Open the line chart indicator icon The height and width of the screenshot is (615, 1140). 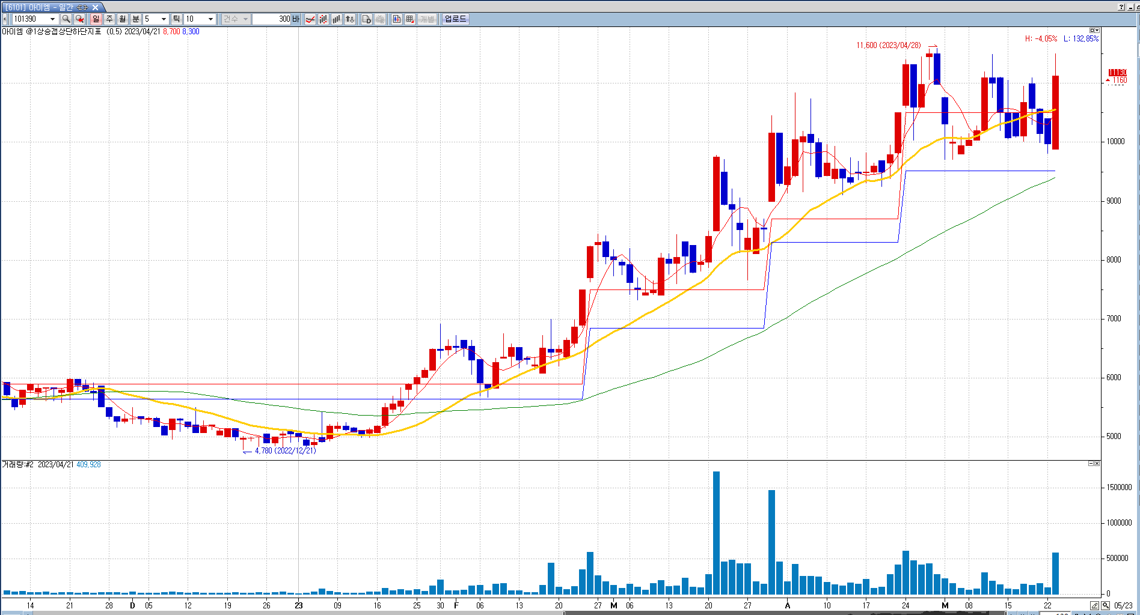310,19
